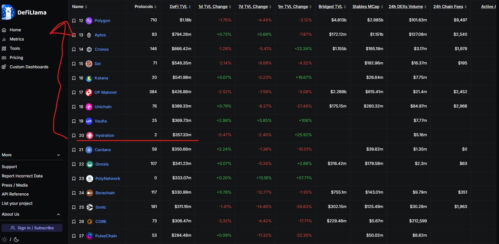Go to Home in sidebar
The height and width of the screenshot is (244, 499).
[x=11, y=30]
